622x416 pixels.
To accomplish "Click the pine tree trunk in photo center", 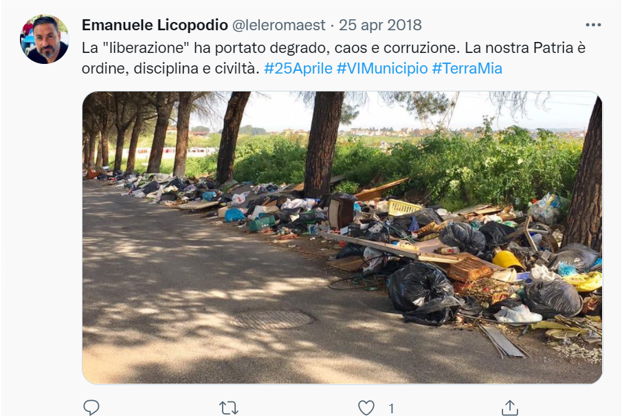I will [324, 145].
